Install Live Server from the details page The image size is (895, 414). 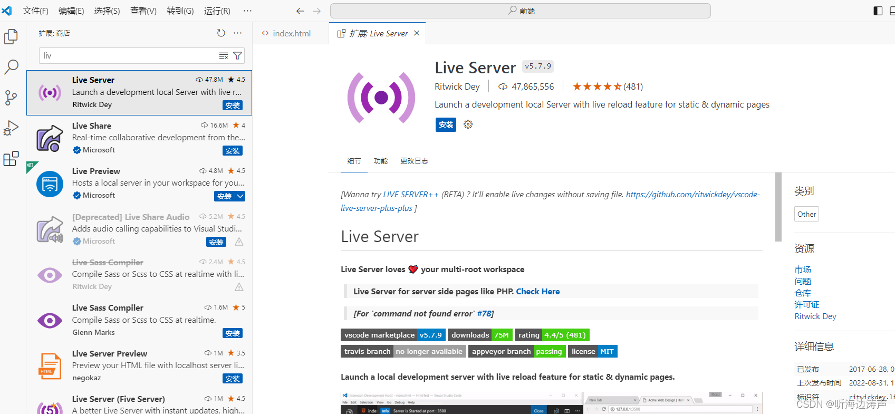(x=446, y=125)
